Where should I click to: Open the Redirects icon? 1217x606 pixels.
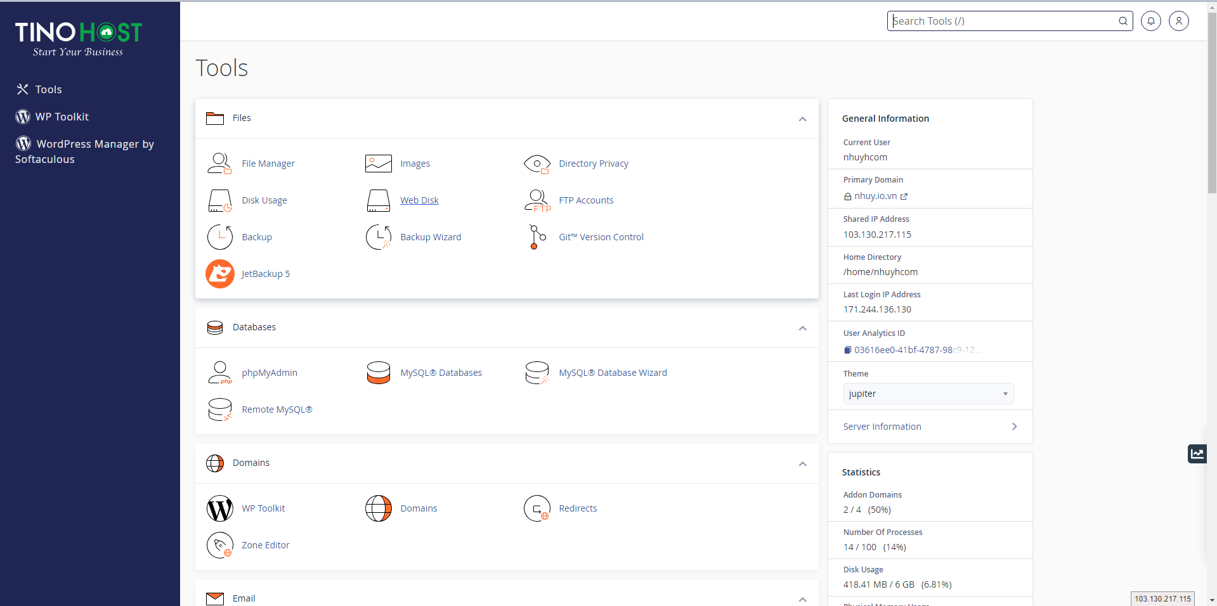point(537,508)
